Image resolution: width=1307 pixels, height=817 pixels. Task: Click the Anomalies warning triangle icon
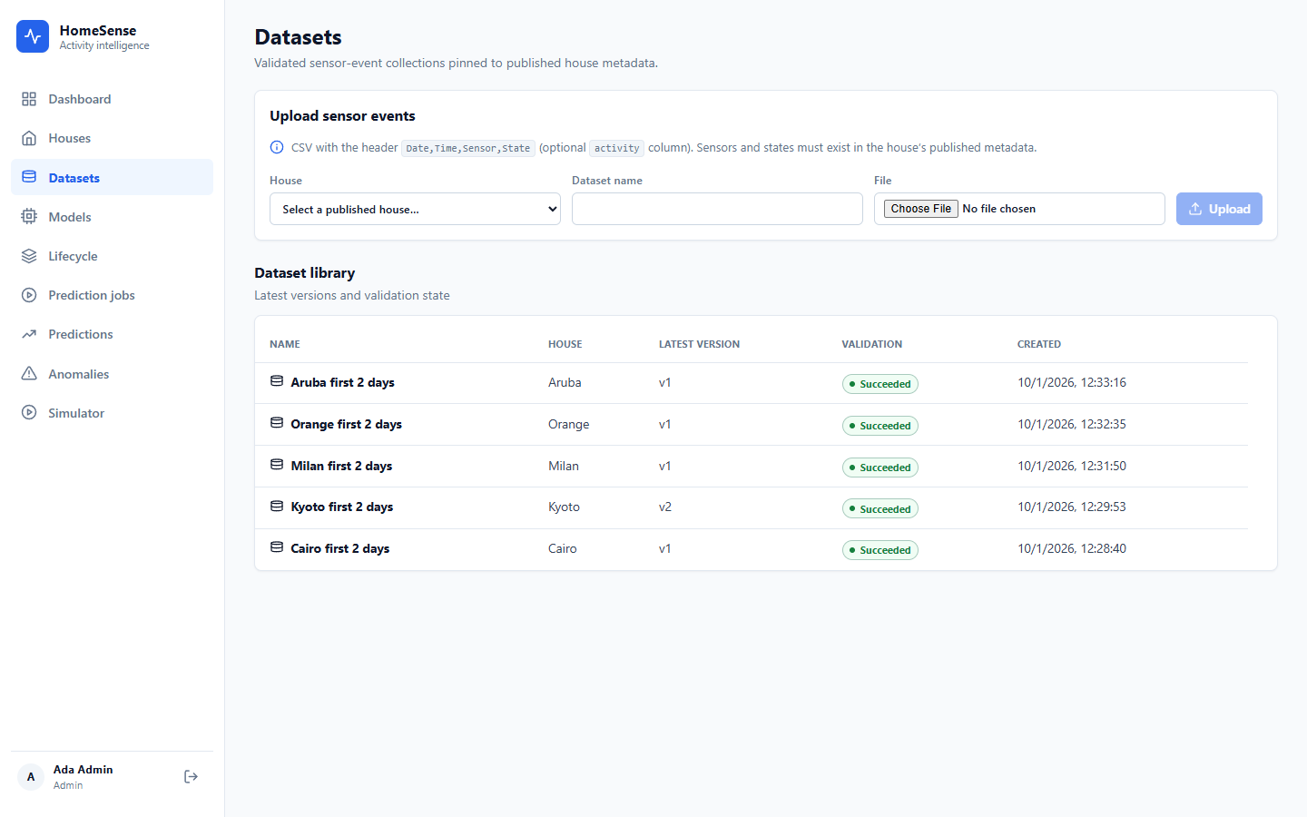click(x=29, y=373)
